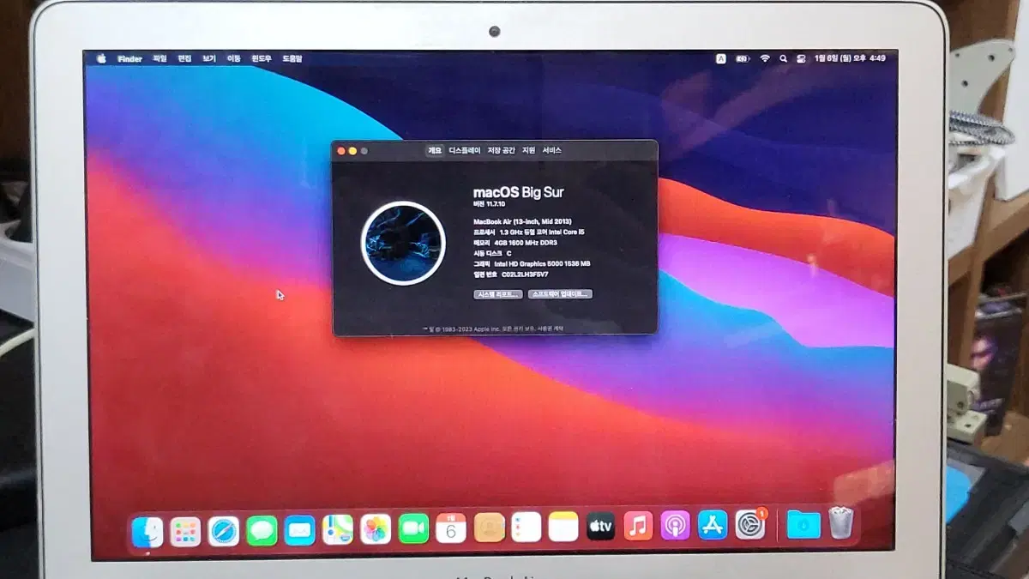
Task: Open the Photos app in the Dock
Action: click(x=376, y=530)
